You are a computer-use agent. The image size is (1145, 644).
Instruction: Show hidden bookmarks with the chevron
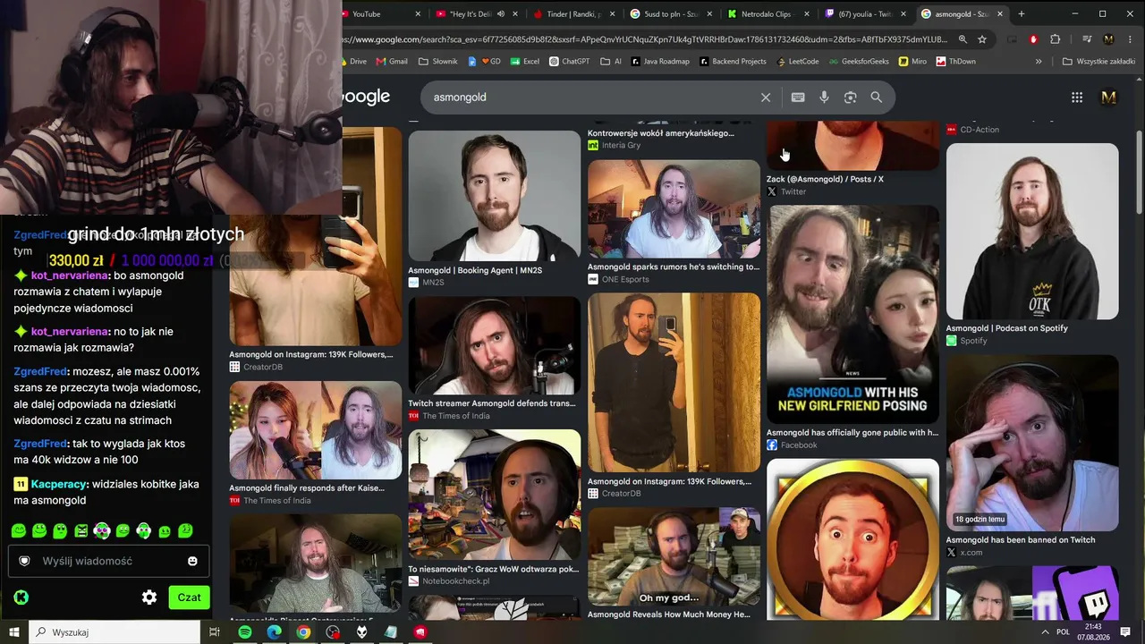pyautogui.click(x=1039, y=62)
